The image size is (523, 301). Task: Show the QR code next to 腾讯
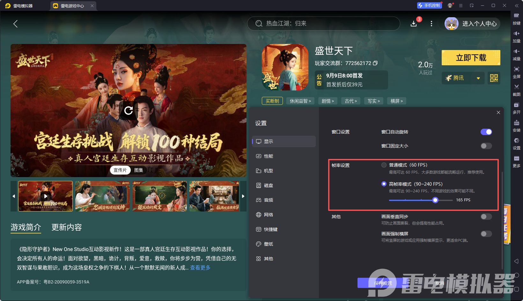tap(494, 78)
